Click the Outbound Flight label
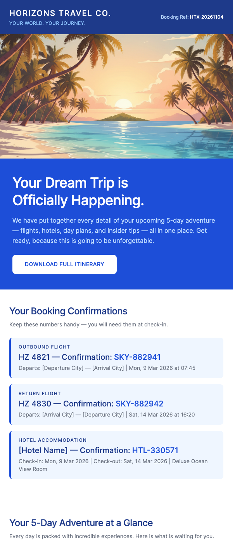Screen dimensions: 242x544 click(x=44, y=347)
